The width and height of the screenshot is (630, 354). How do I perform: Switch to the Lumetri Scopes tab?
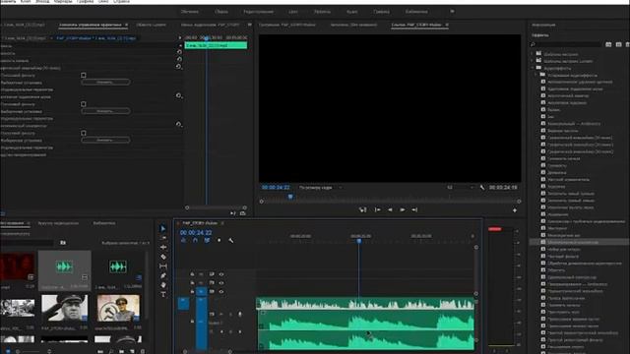click(x=151, y=25)
